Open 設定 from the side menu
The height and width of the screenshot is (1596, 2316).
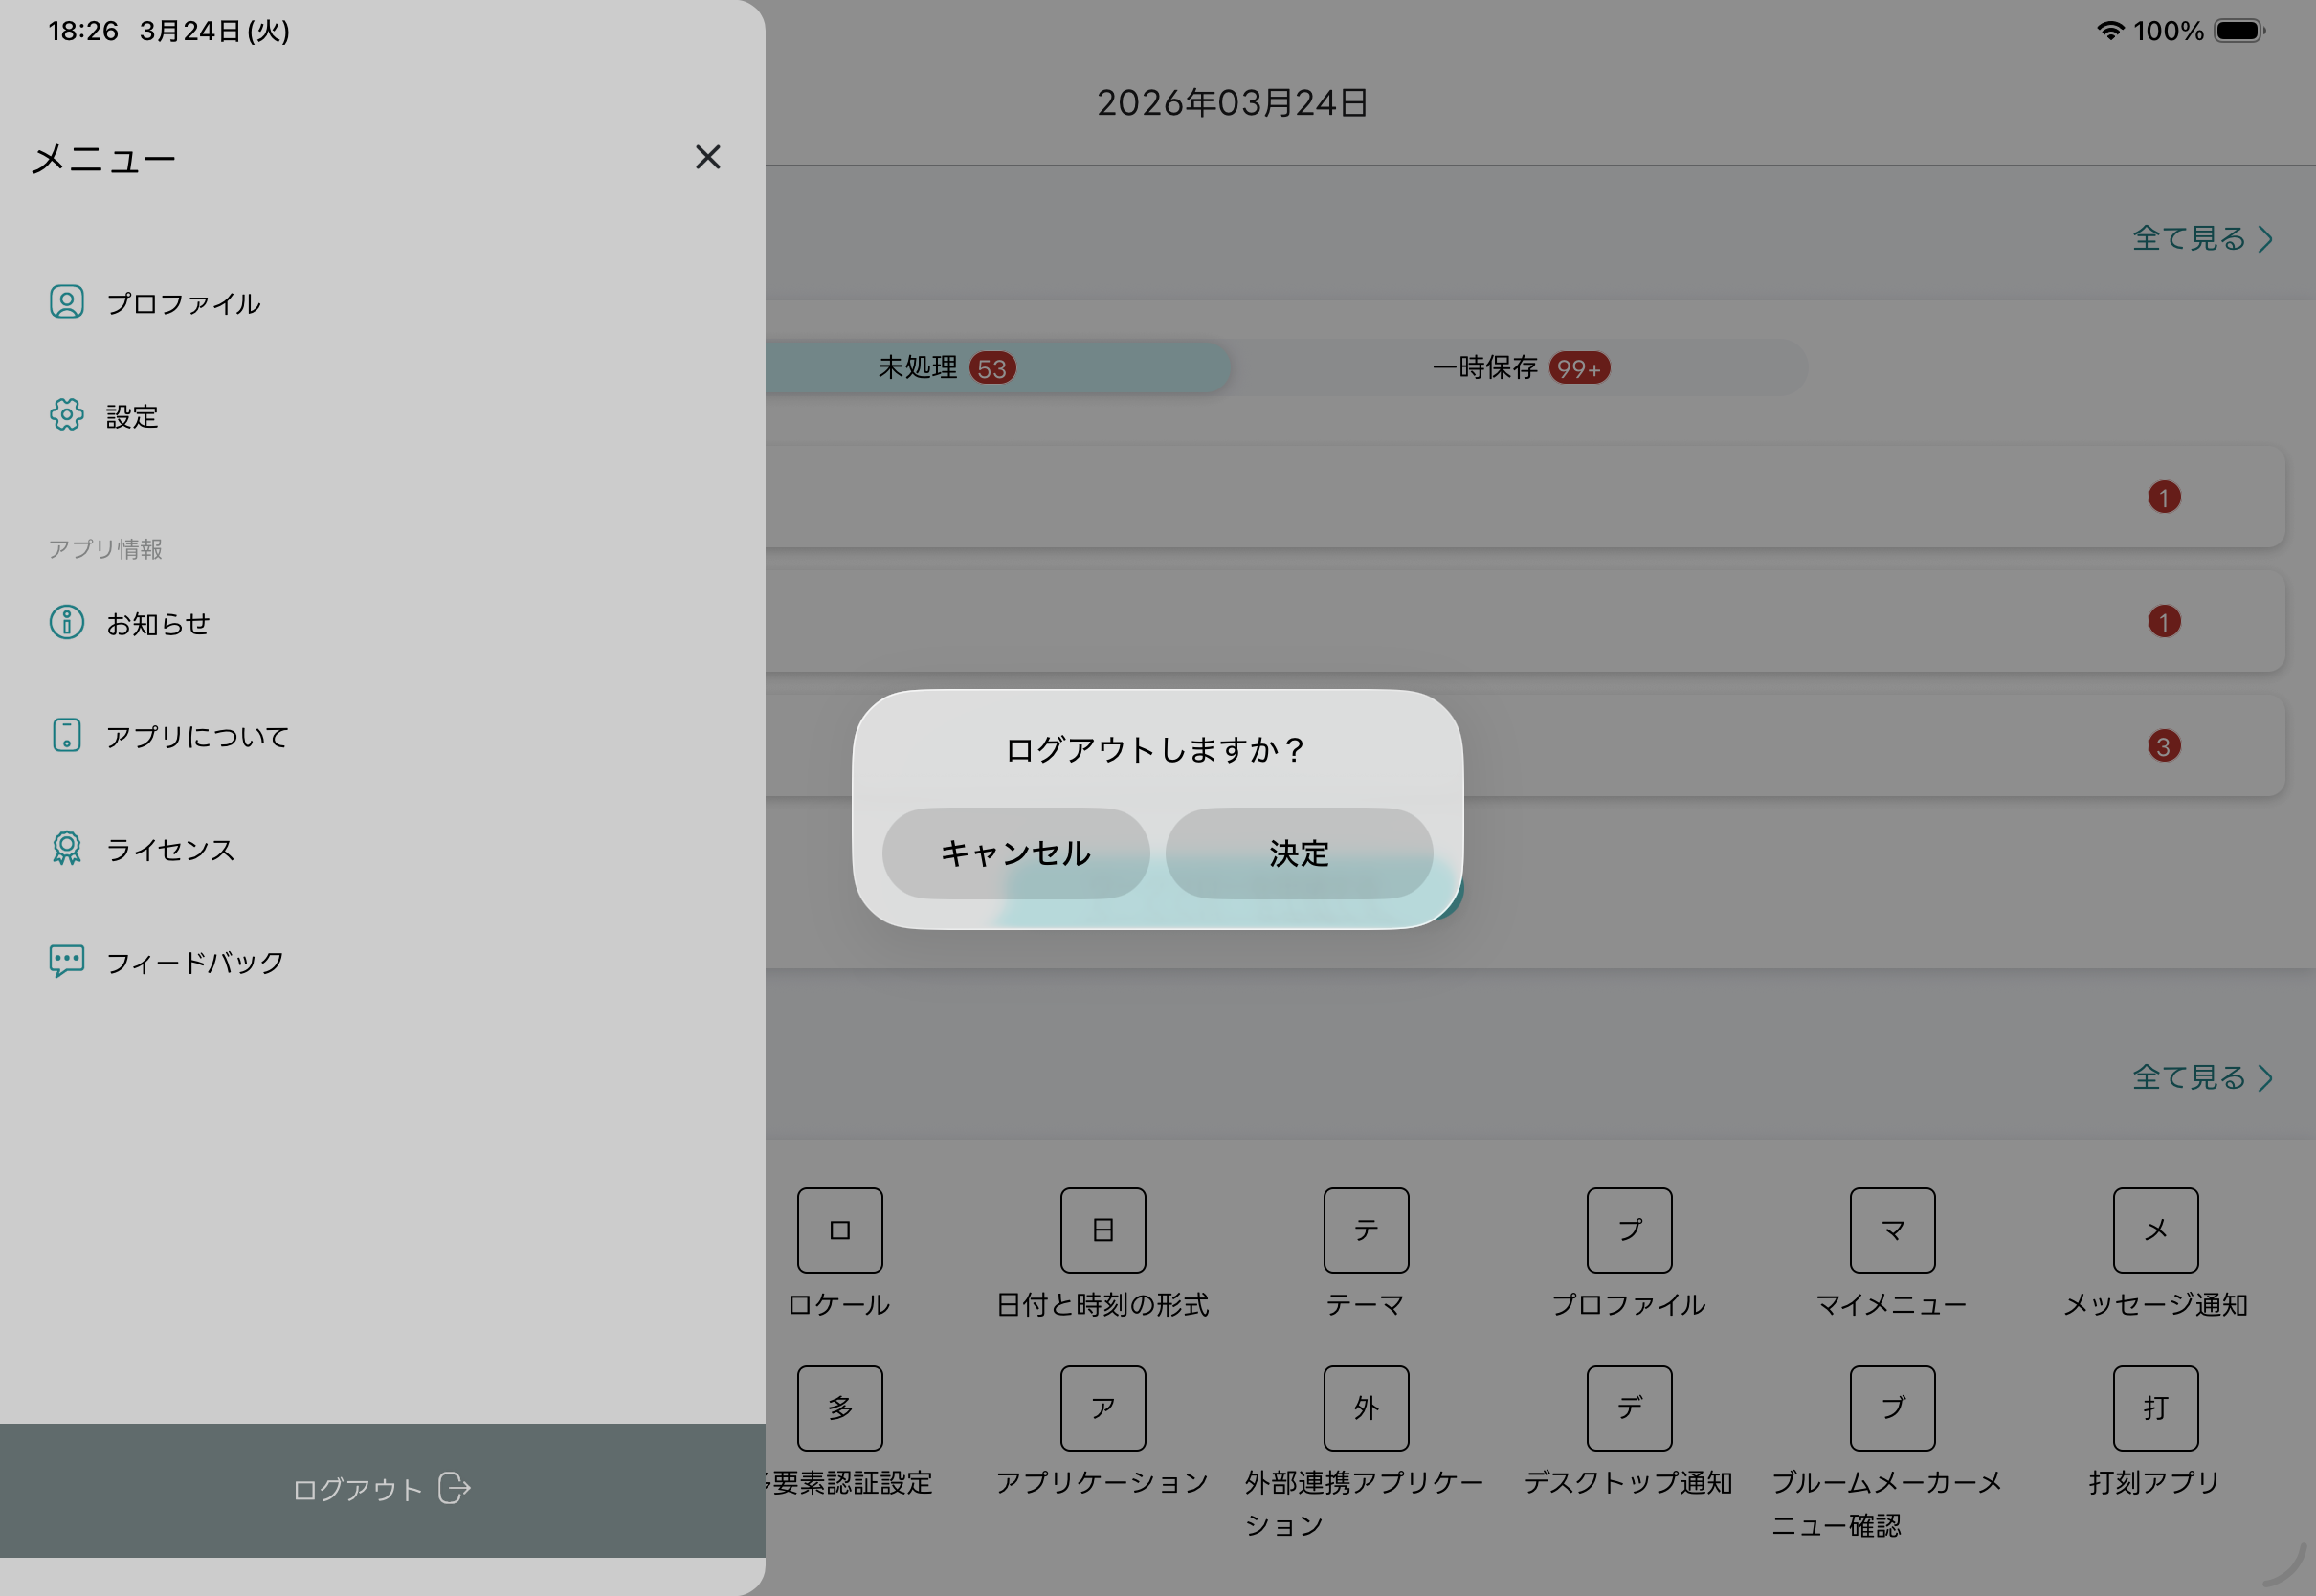131,416
